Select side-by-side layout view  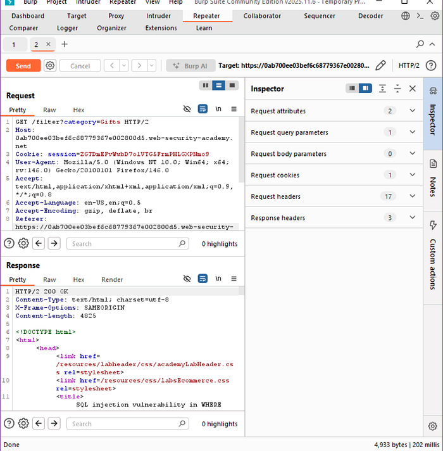pos(206,85)
